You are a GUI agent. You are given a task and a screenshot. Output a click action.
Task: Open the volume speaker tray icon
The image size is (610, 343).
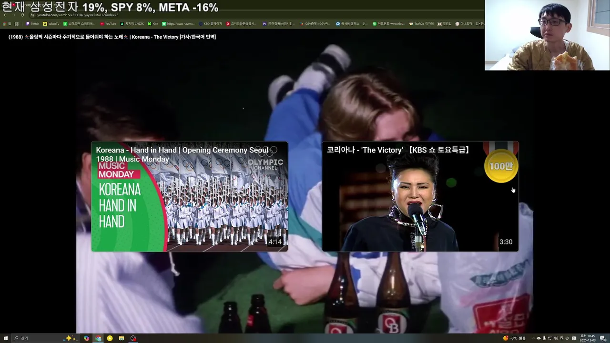point(556,338)
